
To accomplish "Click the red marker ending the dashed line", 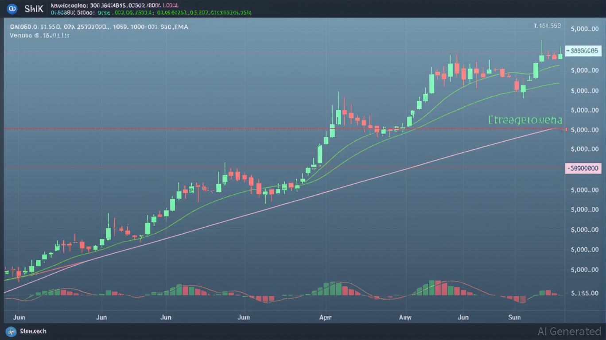I will tap(565, 129).
